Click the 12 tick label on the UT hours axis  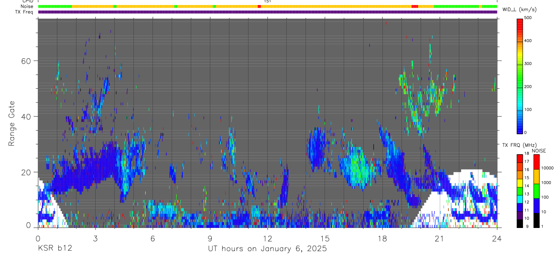[x=268, y=238]
